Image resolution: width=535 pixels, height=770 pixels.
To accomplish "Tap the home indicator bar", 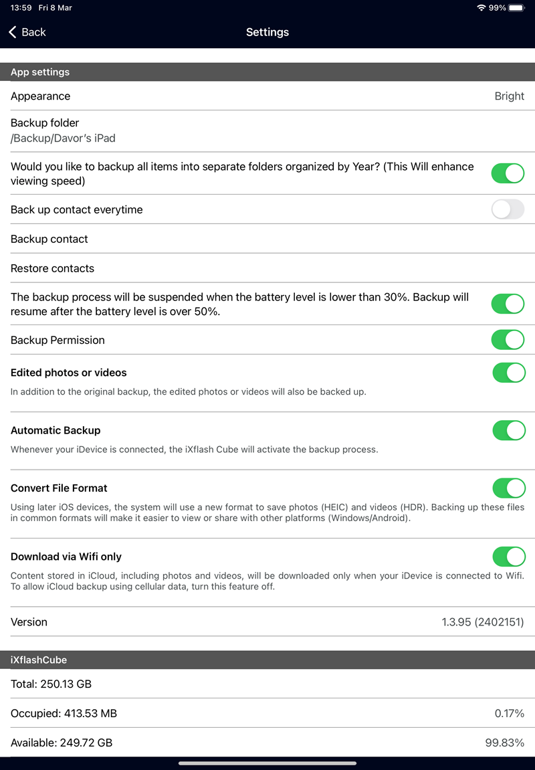I will click(267, 763).
